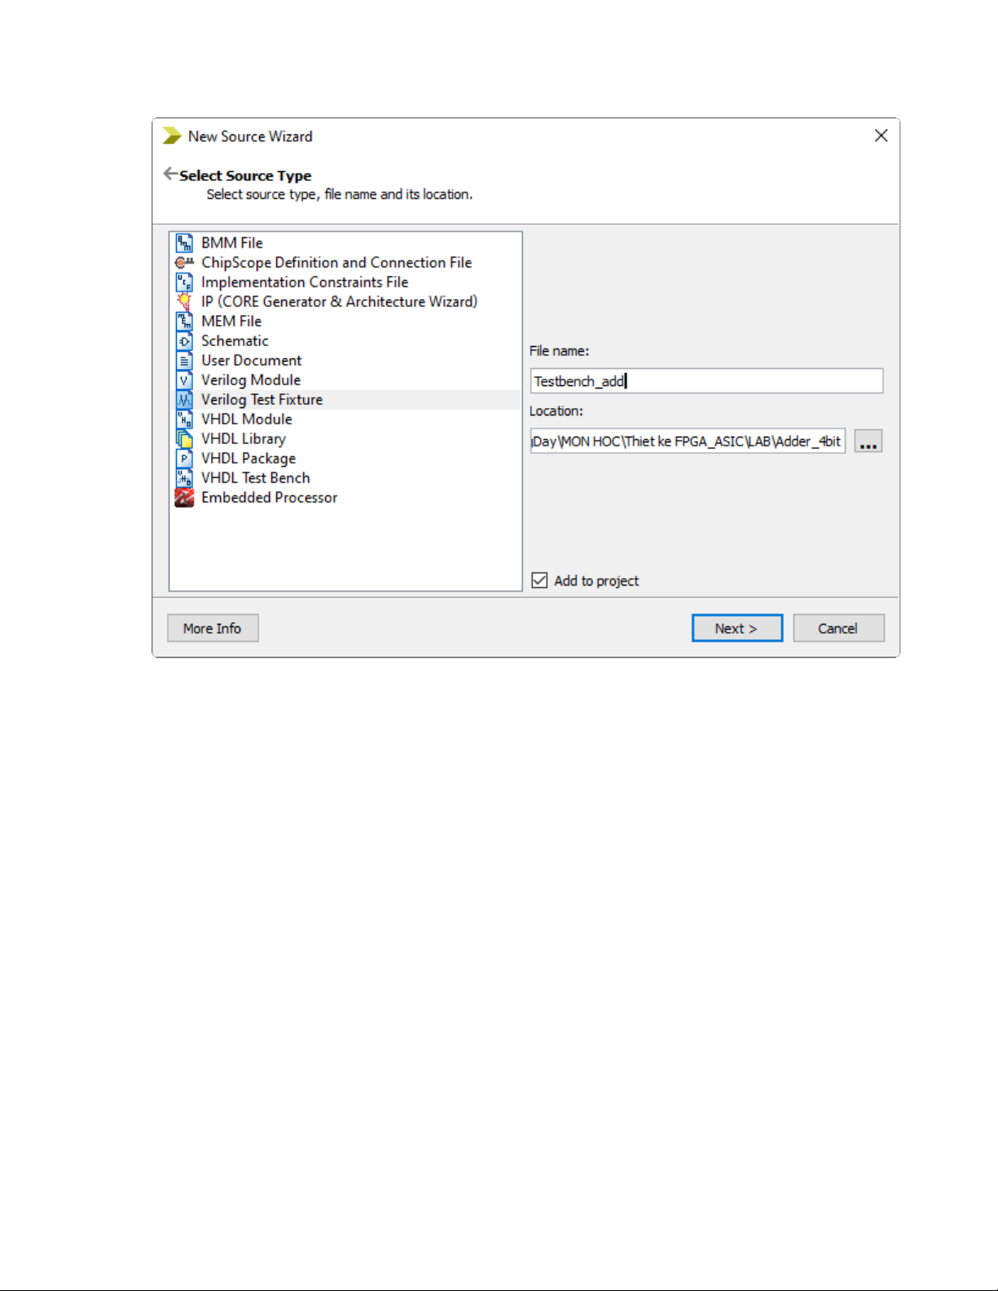Select VHDL Module in the source list

click(246, 419)
